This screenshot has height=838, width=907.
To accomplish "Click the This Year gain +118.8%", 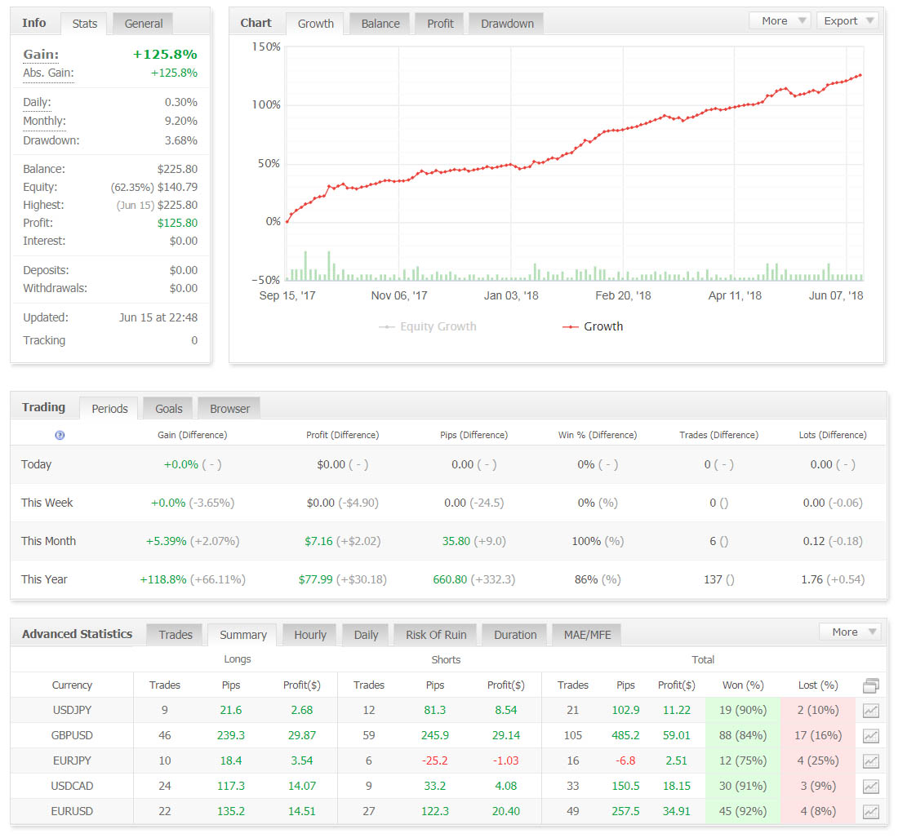I will point(163,579).
